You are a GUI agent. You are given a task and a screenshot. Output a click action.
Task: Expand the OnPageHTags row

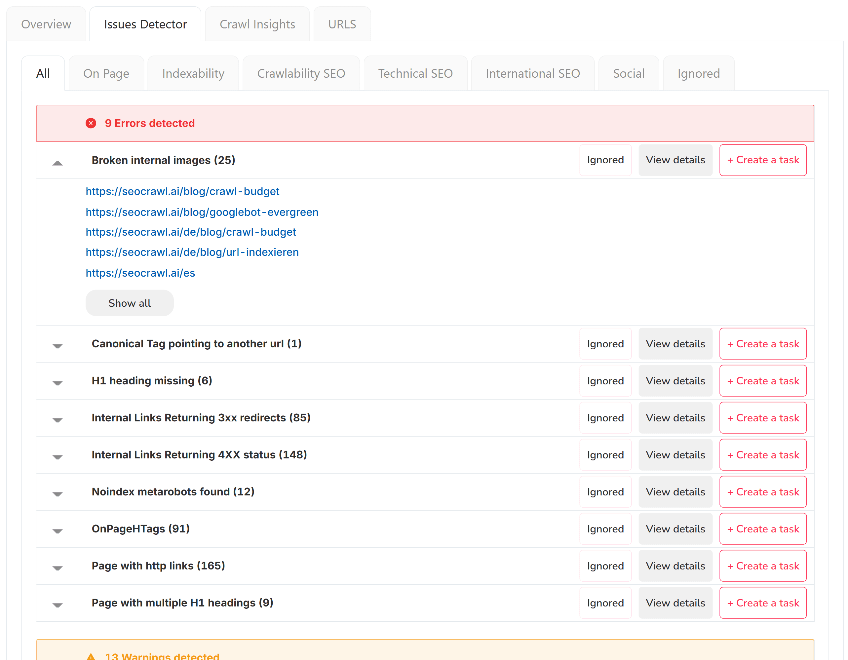[58, 531]
